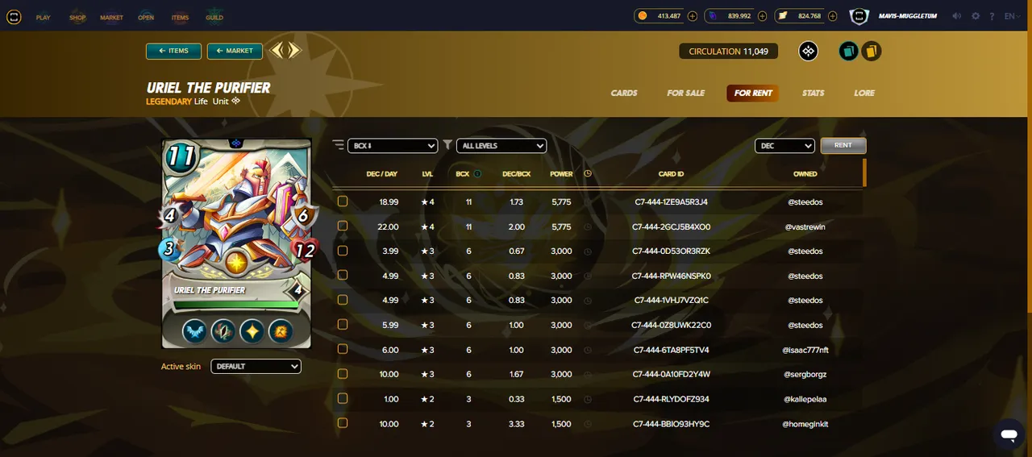The image size is (1032, 457).
Task: Click the rental list scrollbar
Action: (865, 172)
